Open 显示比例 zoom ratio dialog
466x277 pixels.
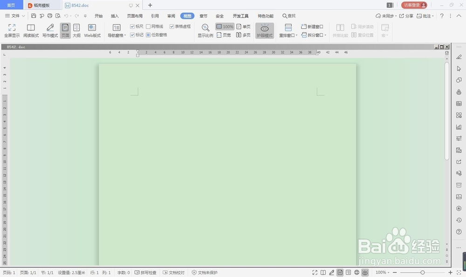coord(206,31)
